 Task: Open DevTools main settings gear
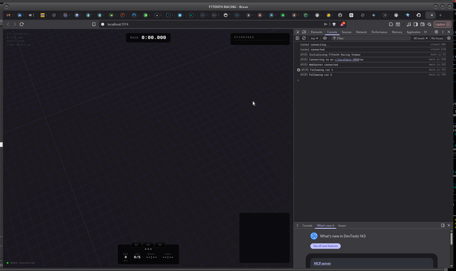pos(436,32)
